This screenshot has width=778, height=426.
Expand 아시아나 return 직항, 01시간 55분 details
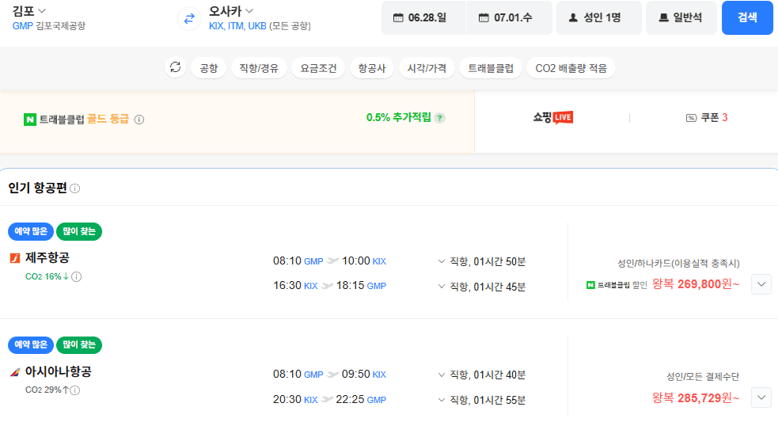coord(481,400)
